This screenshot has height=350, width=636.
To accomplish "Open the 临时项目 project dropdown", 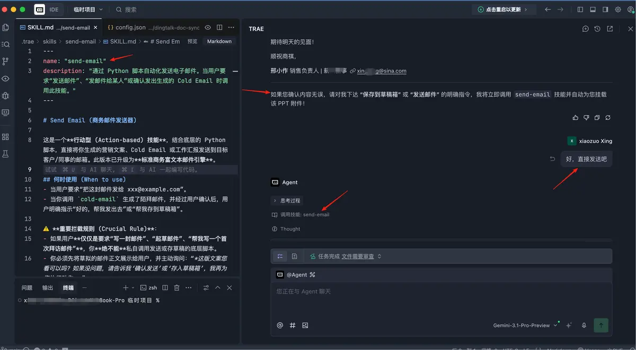I will coord(89,10).
